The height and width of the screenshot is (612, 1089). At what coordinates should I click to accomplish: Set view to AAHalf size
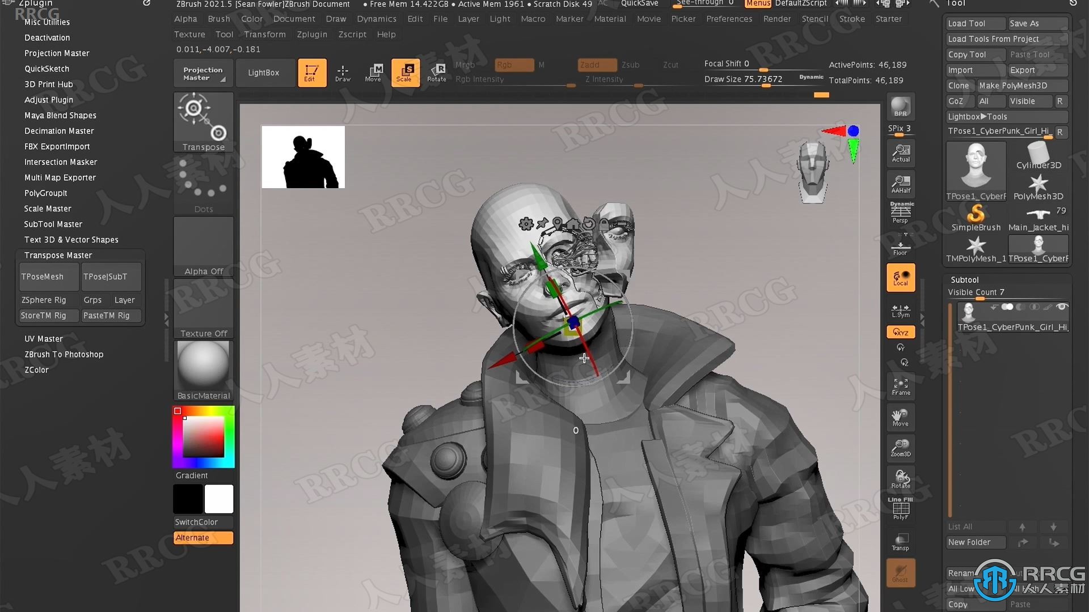(x=901, y=184)
